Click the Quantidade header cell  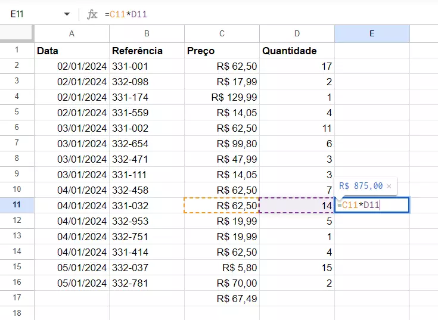(x=297, y=51)
